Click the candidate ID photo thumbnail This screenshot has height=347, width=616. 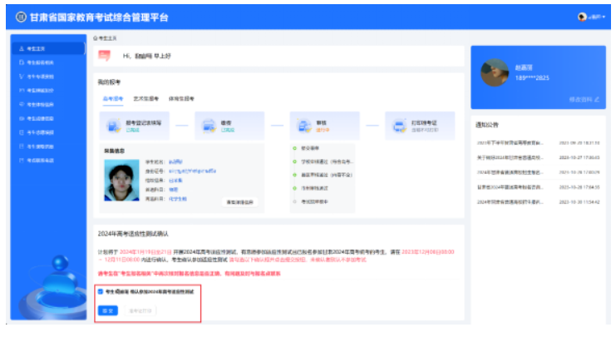pos(122,181)
